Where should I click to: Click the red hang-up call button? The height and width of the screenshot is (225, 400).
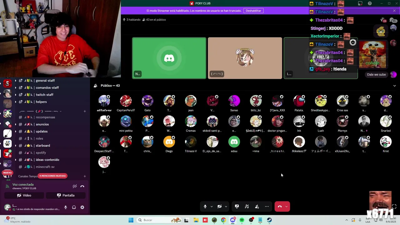pyautogui.click(x=280, y=207)
